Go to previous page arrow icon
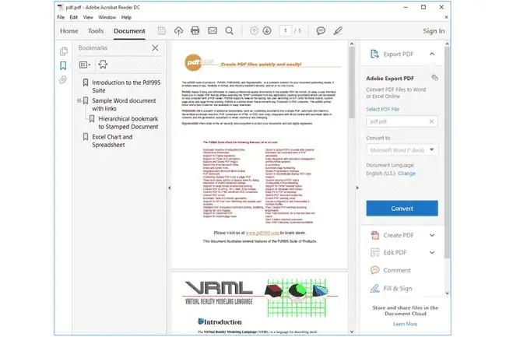Viewport: 506px width, 337px height. [x=255, y=30]
